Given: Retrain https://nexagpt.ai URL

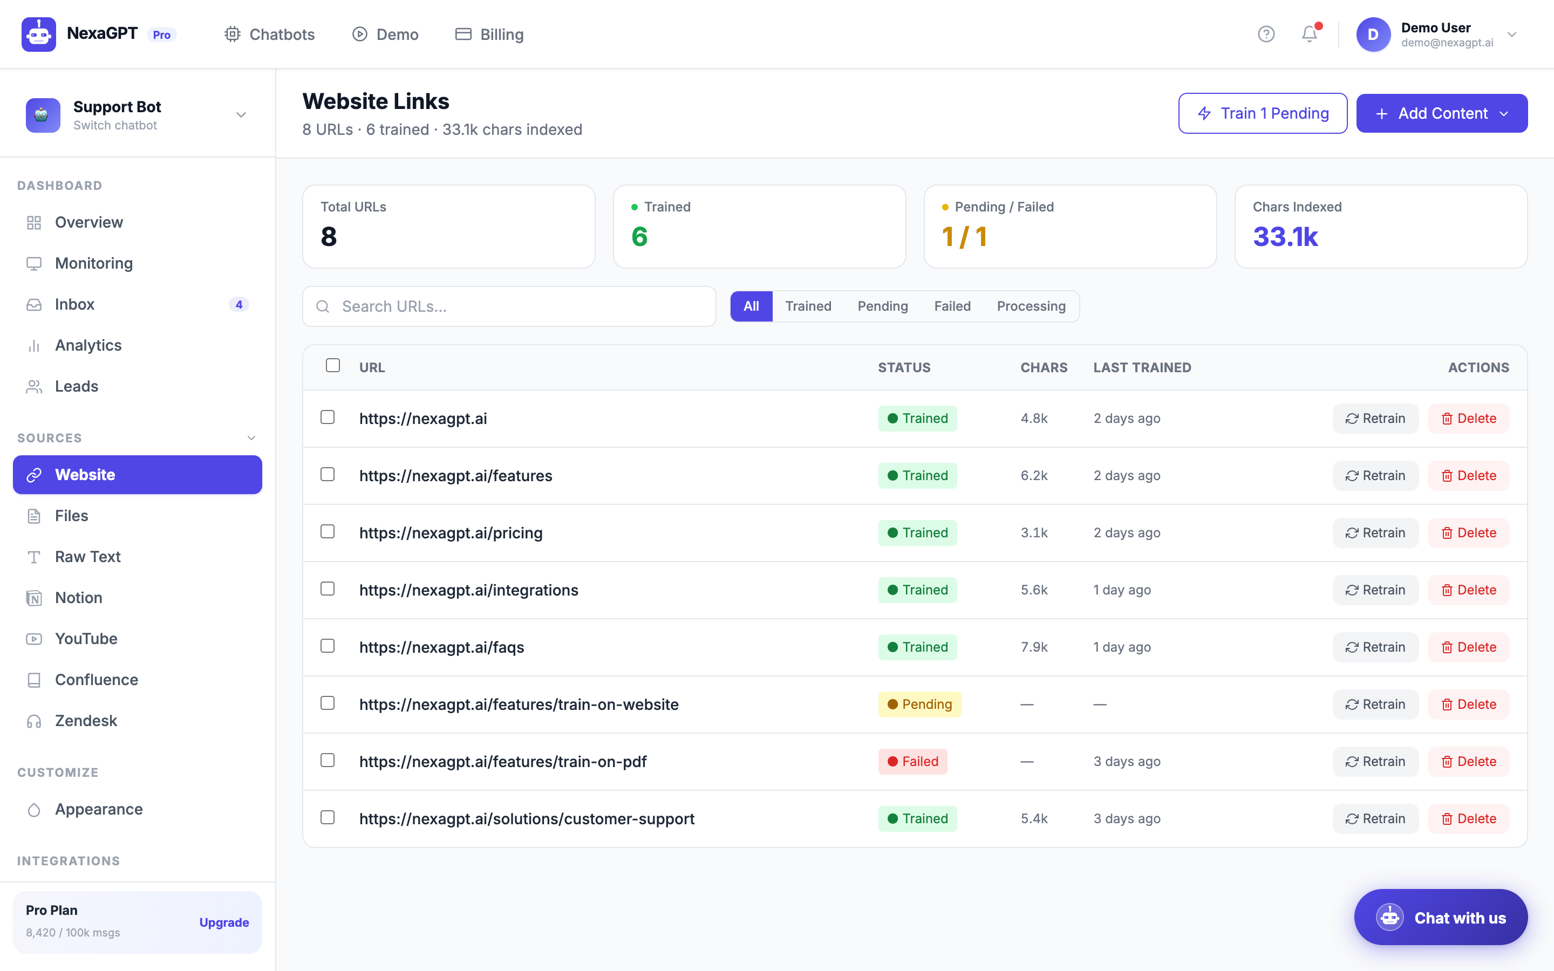Looking at the screenshot, I should (x=1375, y=419).
